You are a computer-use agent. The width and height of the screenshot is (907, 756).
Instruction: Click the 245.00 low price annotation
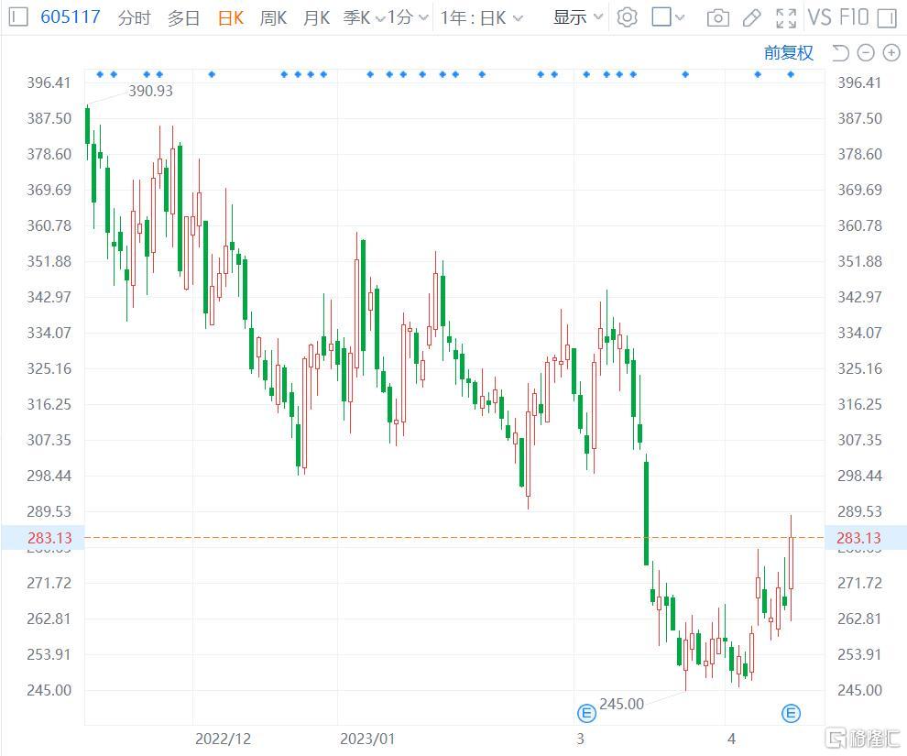[622, 704]
